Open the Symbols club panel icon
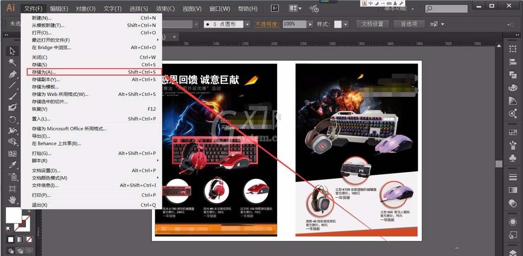The height and width of the screenshot is (256, 523). pos(513,158)
